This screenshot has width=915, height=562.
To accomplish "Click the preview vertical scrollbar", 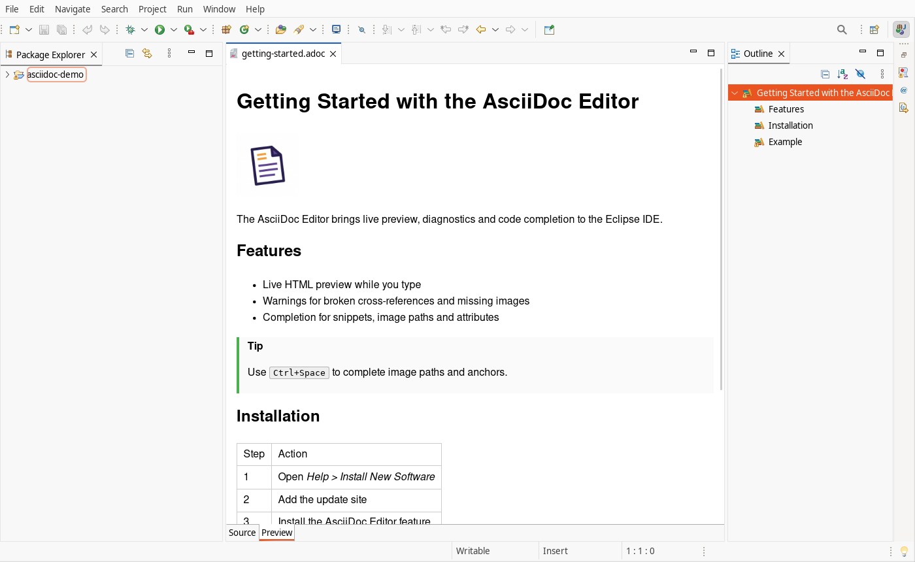I will point(722,229).
